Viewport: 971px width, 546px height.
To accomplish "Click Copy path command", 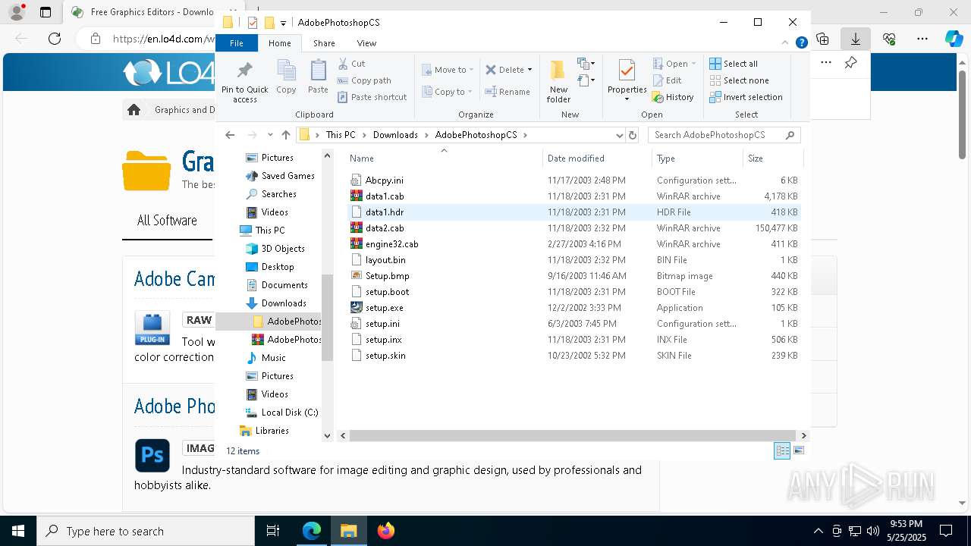I will 365,80.
